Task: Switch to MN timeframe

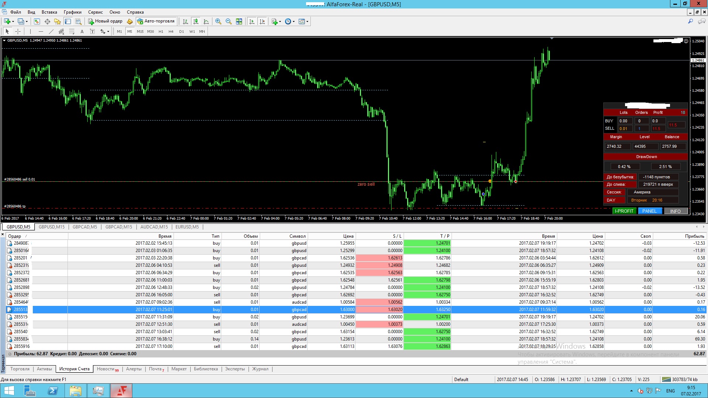Action: tap(202, 31)
